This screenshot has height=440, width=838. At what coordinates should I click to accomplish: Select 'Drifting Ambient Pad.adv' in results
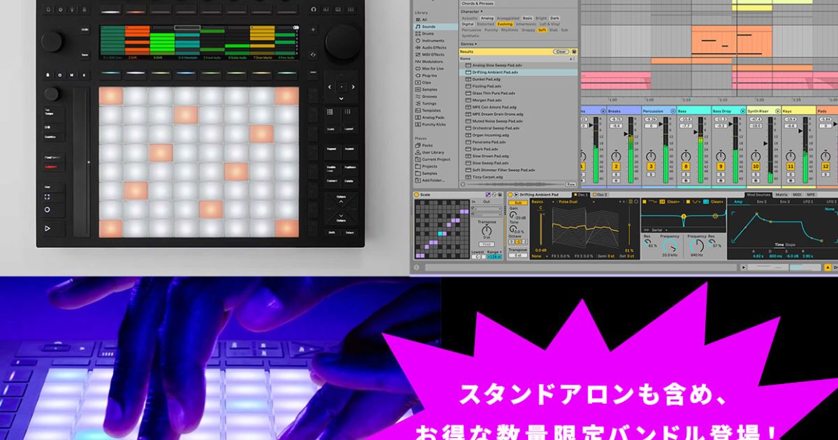(518, 72)
